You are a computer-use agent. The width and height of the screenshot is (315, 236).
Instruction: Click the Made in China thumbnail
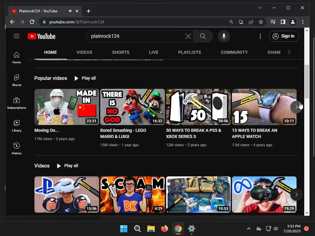[67, 107]
